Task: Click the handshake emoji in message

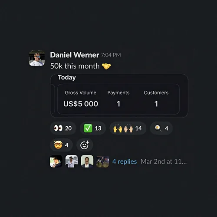Action: [x=106, y=66]
